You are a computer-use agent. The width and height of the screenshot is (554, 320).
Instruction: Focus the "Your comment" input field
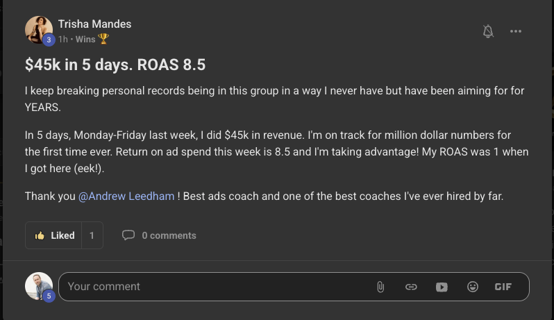click(208, 287)
